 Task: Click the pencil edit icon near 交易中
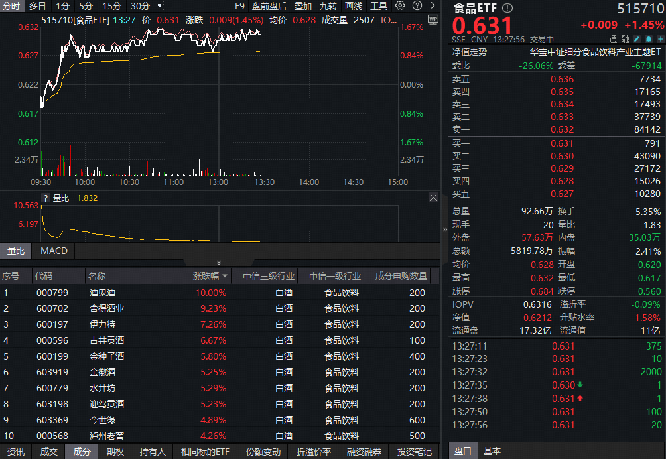[x=636, y=39]
